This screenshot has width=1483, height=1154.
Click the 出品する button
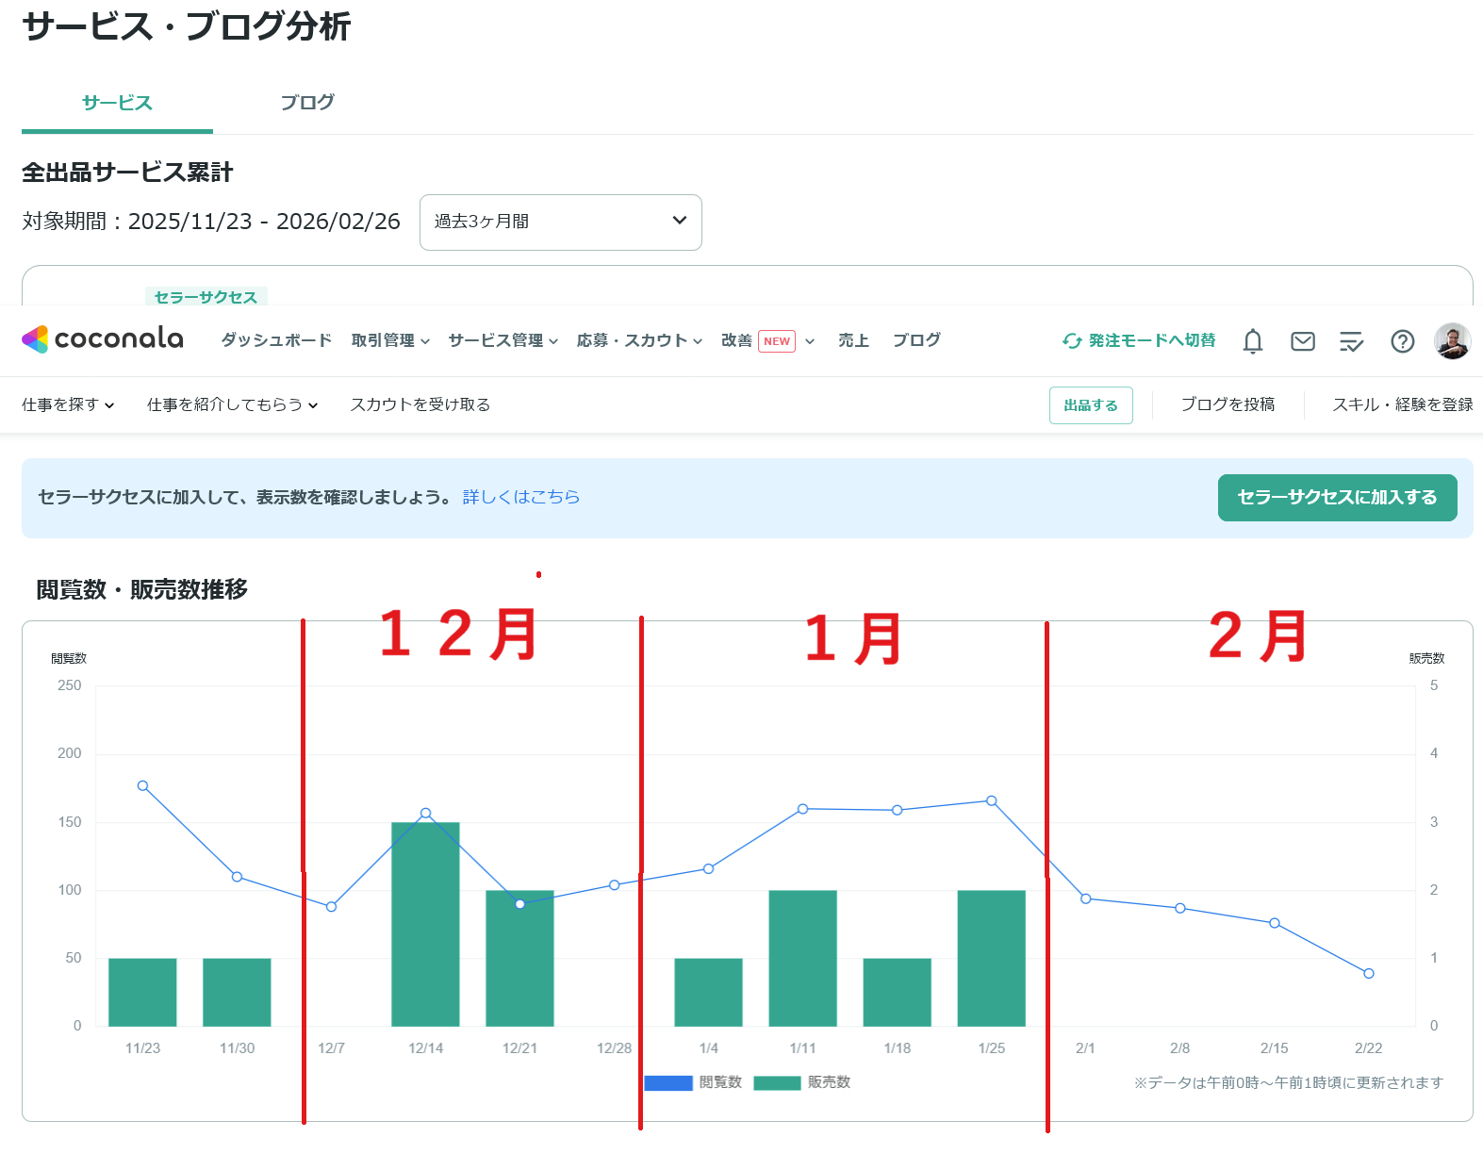[1091, 405]
